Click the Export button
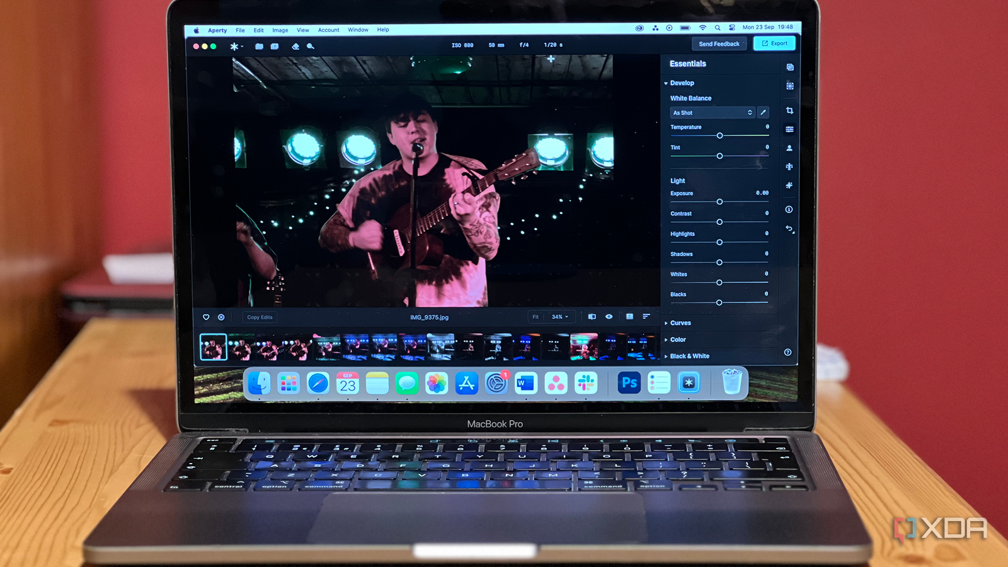 pyautogui.click(x=774, y=43)
